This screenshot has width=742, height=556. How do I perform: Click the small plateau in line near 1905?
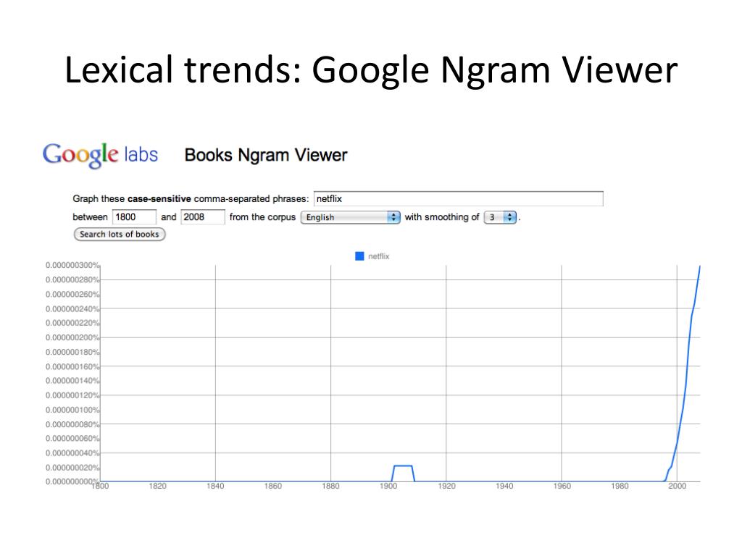[403, 466]
